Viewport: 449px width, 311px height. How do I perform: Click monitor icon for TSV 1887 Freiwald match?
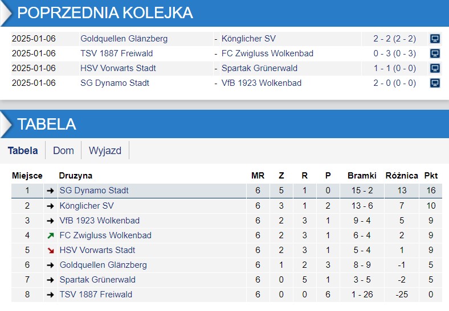(x=435, y=53)
